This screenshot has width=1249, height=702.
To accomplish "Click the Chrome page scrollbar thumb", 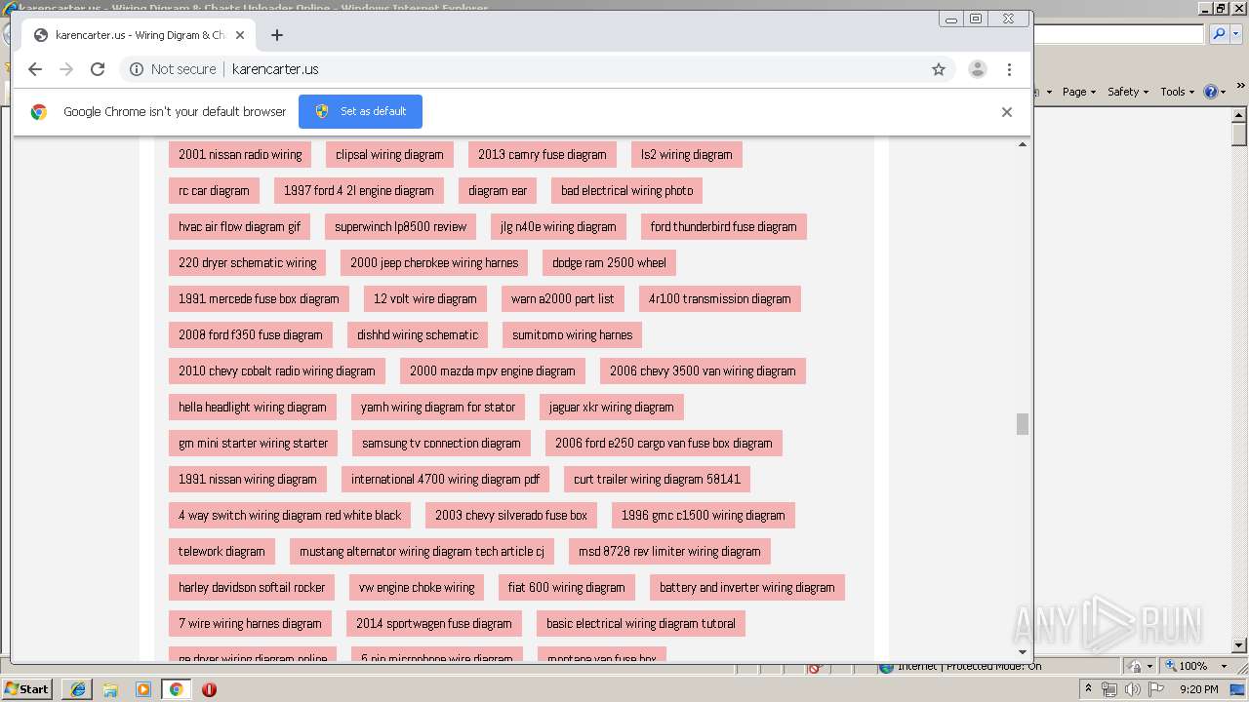I will [1023, 424].
